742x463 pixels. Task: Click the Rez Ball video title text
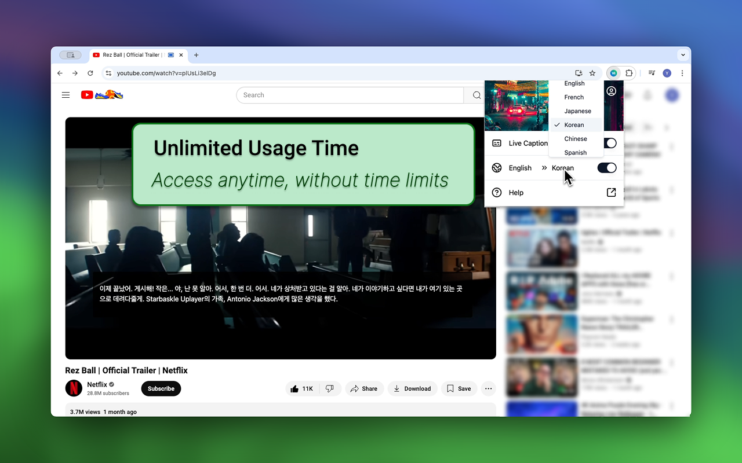(x=126, y=370)
